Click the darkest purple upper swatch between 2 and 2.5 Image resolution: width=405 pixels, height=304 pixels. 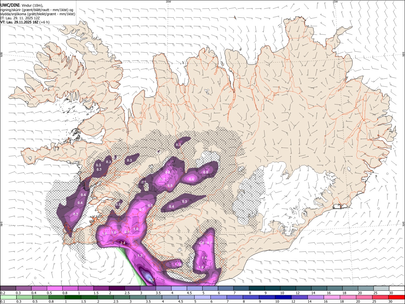click(x=117, y=288)
